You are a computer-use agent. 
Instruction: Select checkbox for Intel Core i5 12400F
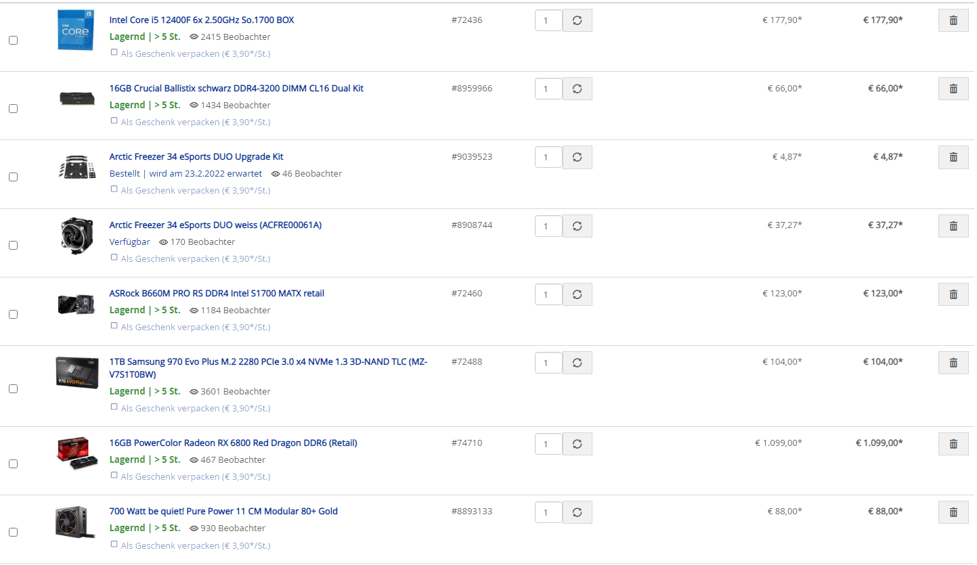13,41
